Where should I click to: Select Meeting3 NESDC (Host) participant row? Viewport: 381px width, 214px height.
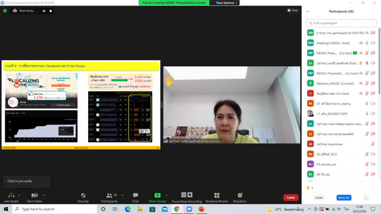[340, 43]
